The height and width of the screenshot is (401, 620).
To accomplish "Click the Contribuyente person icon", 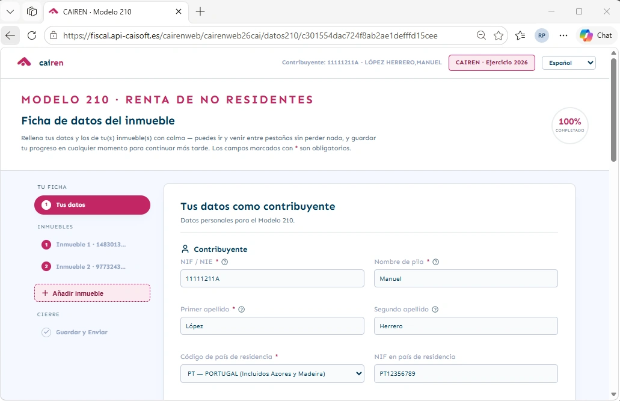I will pos(185,249).
